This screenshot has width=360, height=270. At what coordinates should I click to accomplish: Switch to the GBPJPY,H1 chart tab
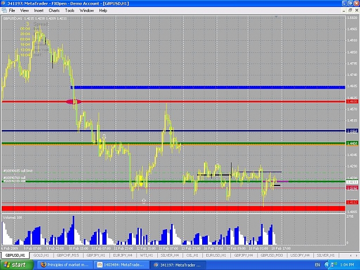[x=96, y=255]
